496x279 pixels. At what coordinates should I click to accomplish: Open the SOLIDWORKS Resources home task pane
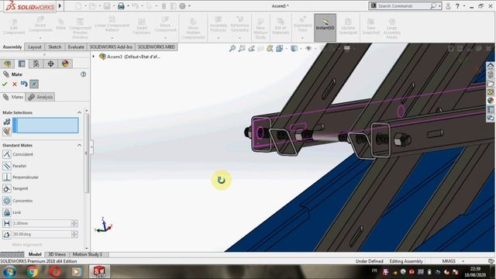click(x=491, y=66)
